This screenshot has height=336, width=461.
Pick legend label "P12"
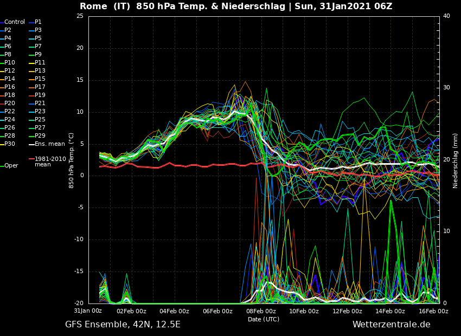point(9,71)
